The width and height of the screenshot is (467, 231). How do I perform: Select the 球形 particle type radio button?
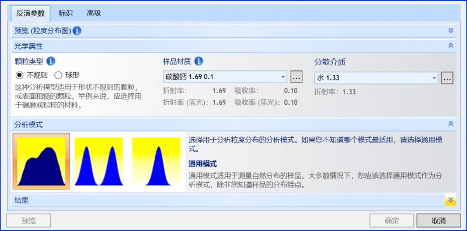pyautogui.click(x=58, y=75)
